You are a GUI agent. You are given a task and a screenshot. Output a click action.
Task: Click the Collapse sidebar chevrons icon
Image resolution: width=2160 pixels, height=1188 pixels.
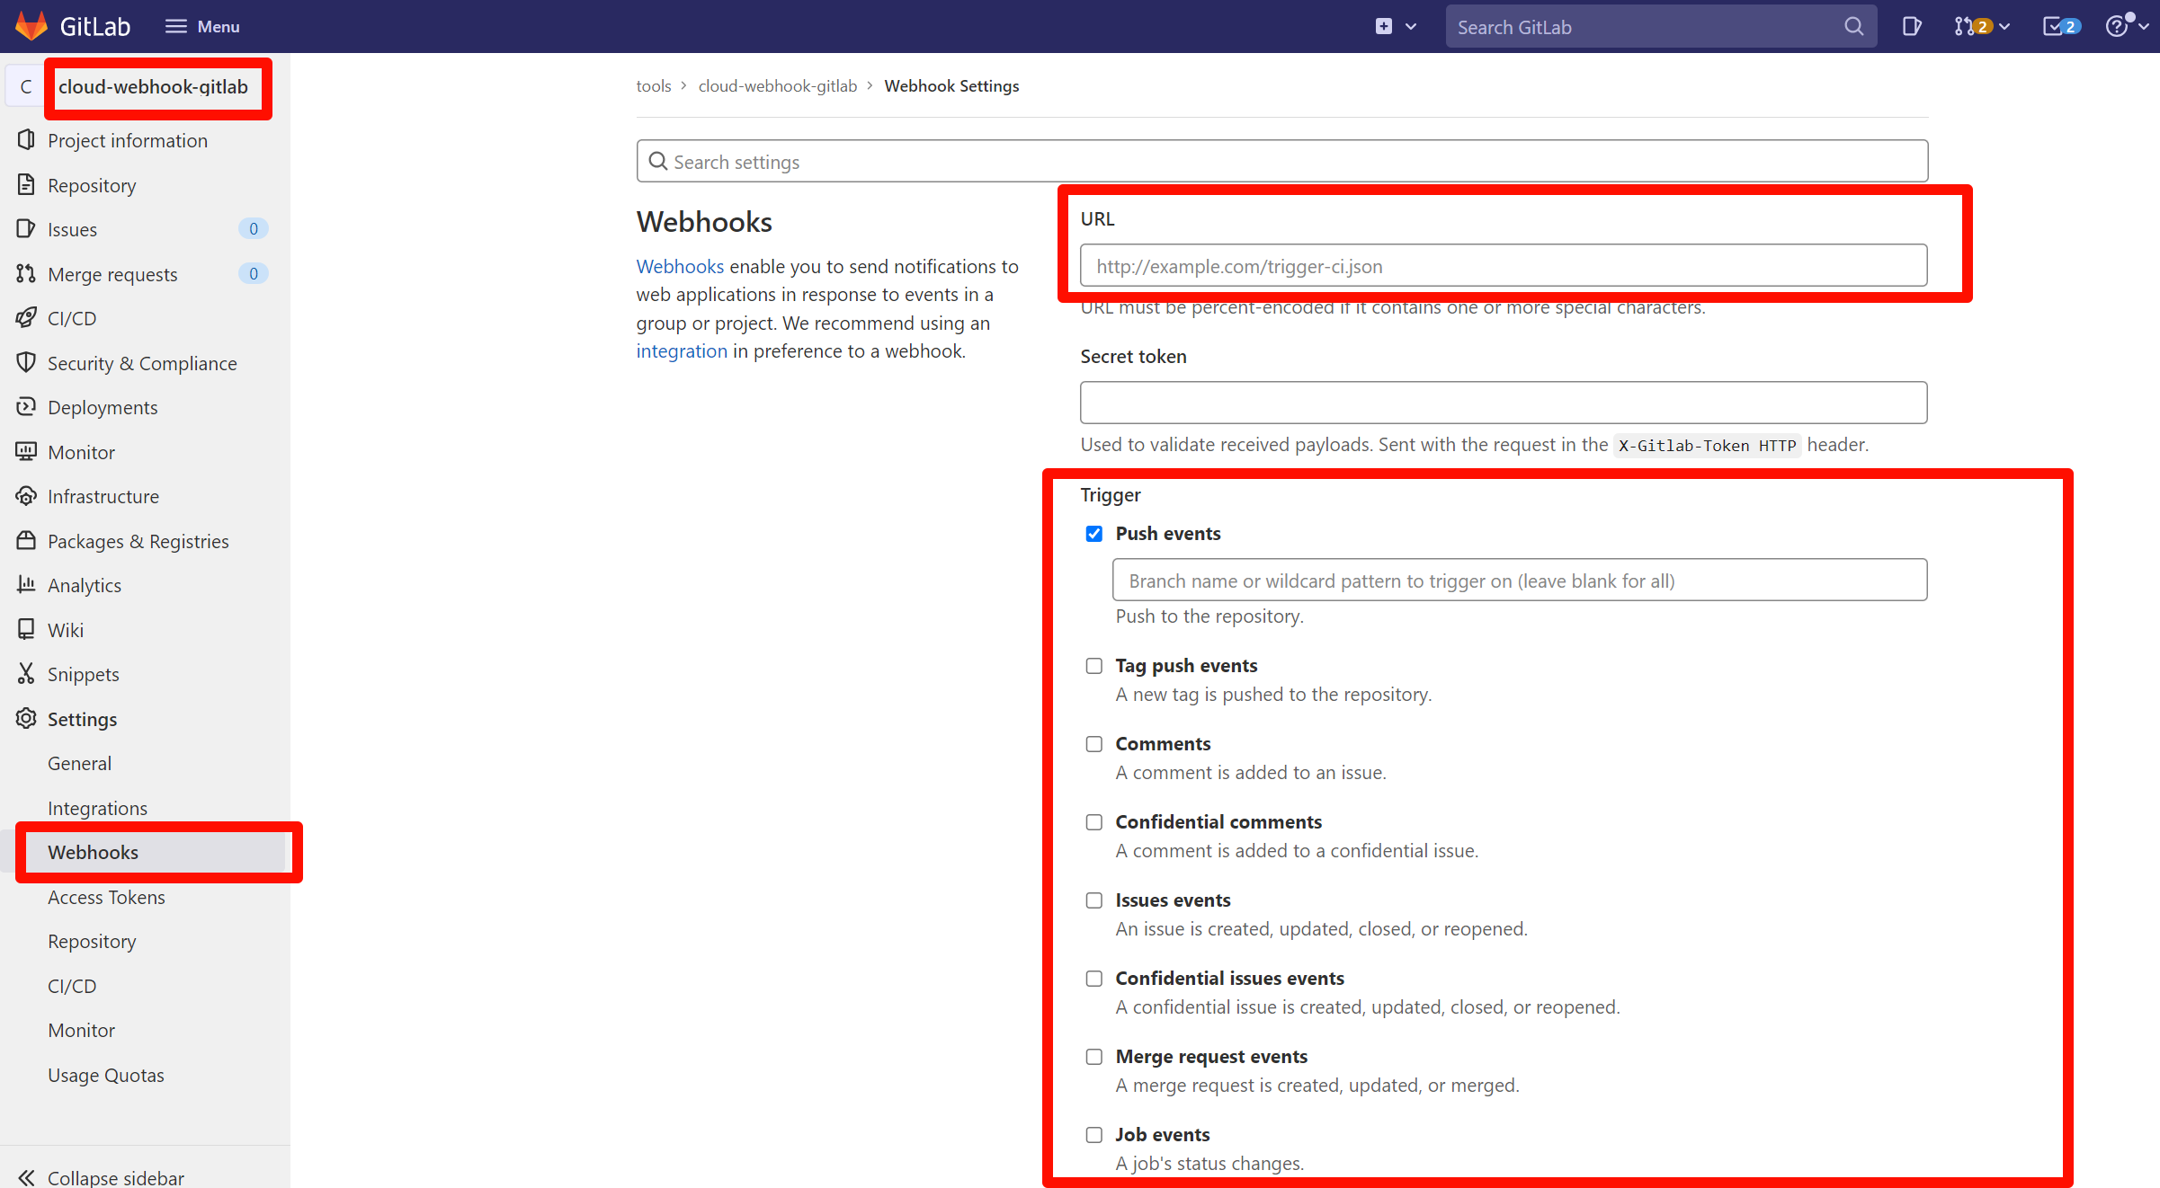coord(26,1177)
